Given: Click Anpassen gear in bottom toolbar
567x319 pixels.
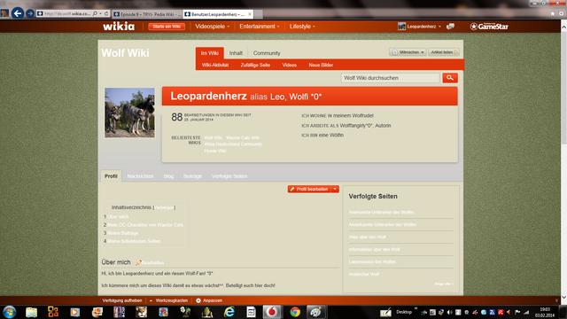Looking at the screenshot, I should click(x=209, y=300).
